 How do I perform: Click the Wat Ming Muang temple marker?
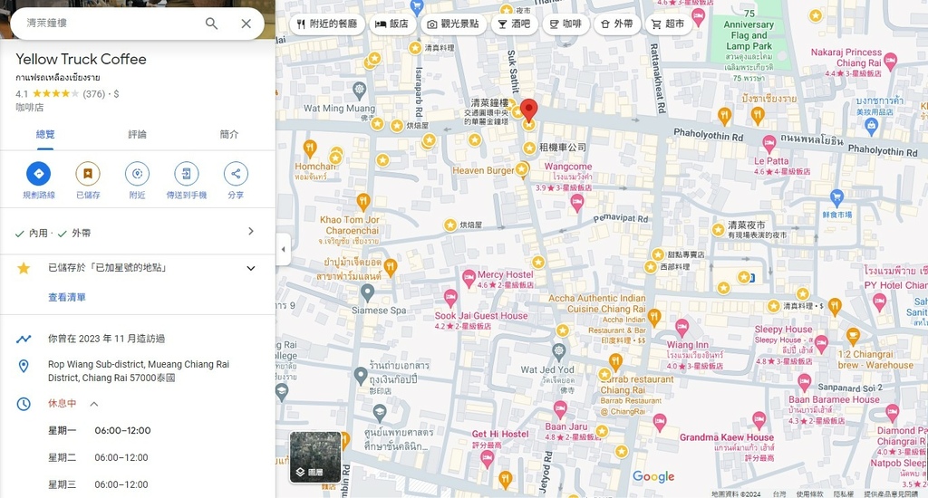(x=359, y=91)
